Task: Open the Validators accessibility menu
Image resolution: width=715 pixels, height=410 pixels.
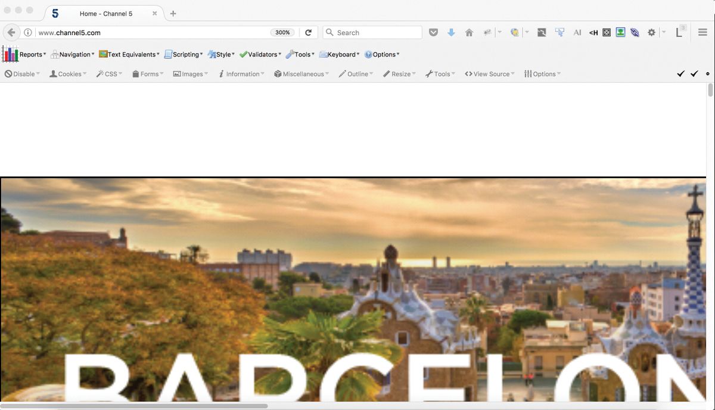Action: click(x=260, y=54)
